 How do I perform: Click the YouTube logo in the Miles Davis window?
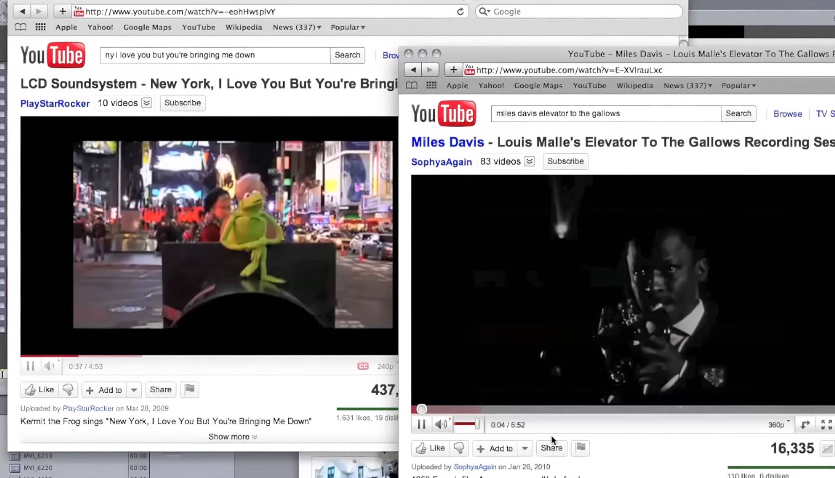[443, 113]
